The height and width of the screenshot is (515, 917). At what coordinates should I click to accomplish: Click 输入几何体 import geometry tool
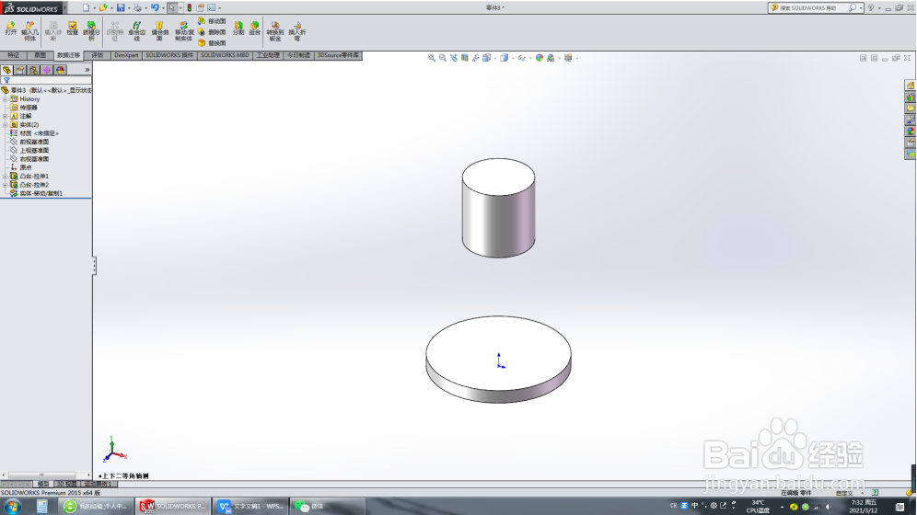pyautogui.click(x=29, y=31)
